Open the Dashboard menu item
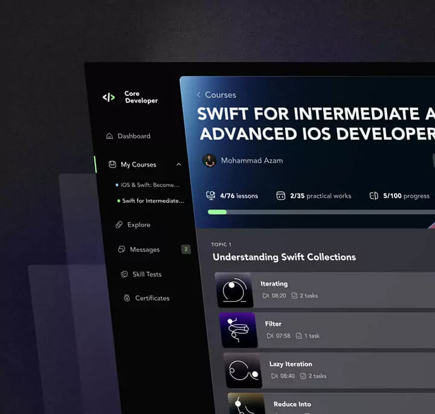Screen dimensions: 435x414 tap(134, 136)
